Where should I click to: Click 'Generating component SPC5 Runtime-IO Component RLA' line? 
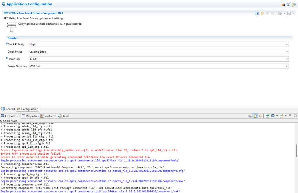click(x=82, y=167)
